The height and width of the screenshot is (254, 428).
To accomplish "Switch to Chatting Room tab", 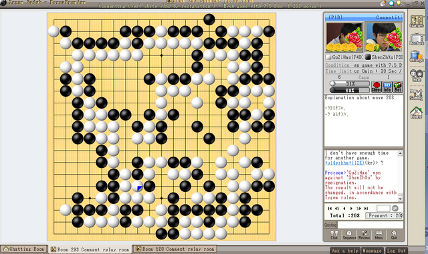I will (24, 249).
